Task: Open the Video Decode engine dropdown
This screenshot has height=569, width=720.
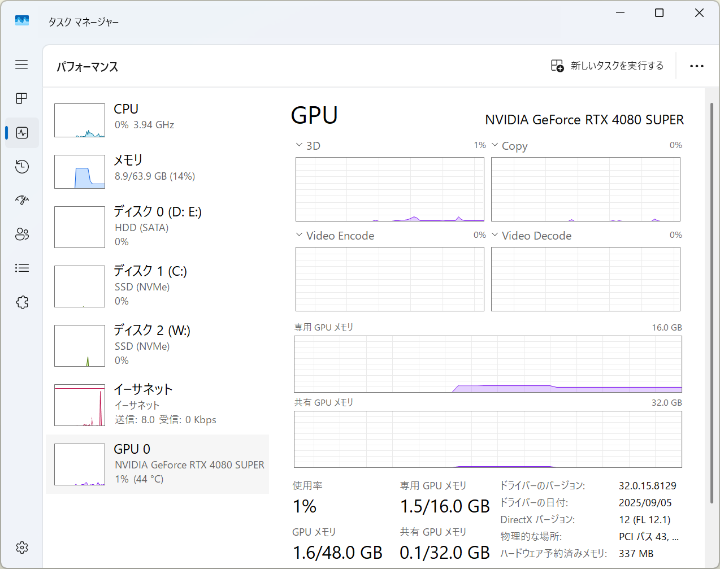Action: click(x=531, y=236)
